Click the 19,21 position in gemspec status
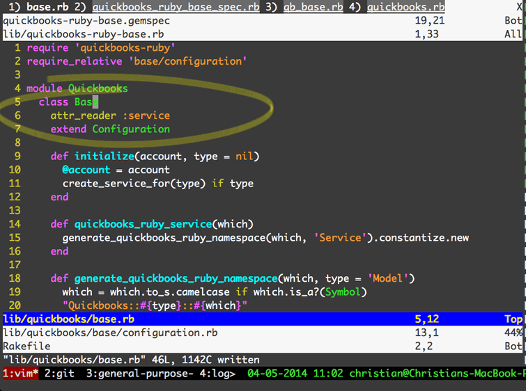The width and height of the screenshot is (526, 391). [430, 20]
